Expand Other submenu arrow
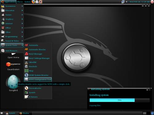 click(22, 32)
